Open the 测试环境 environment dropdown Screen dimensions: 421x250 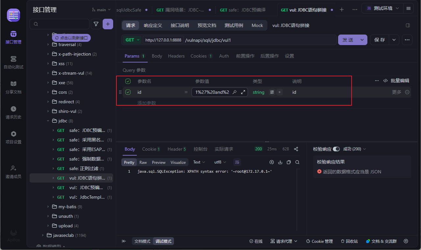(x=383, y=8)
